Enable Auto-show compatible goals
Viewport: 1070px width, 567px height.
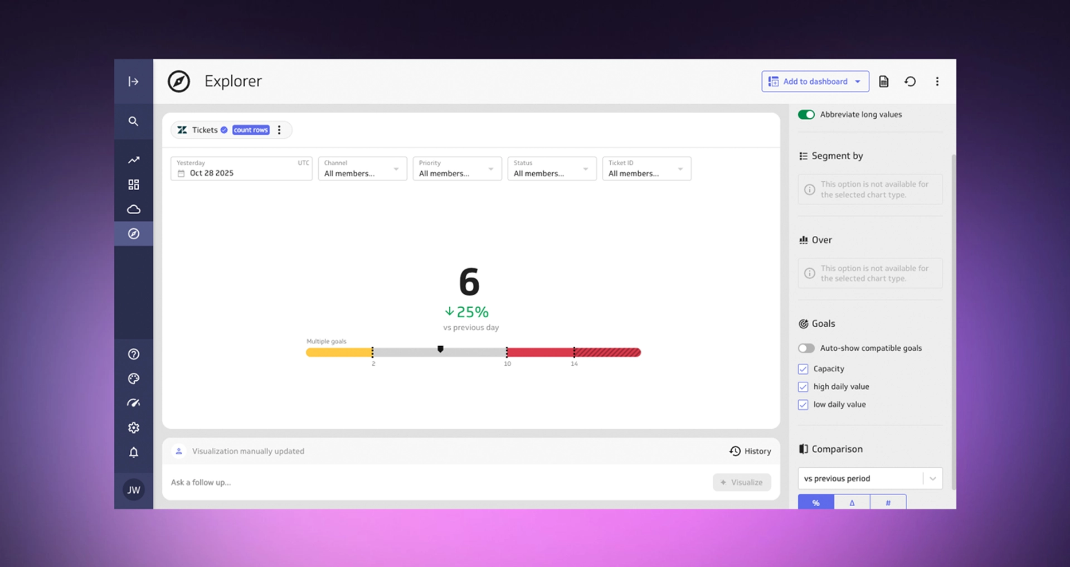tap(806, 348)
